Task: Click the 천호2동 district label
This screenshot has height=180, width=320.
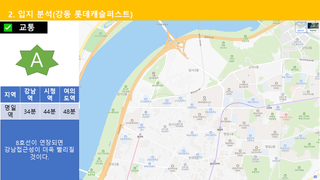Action: pos(114,164)
